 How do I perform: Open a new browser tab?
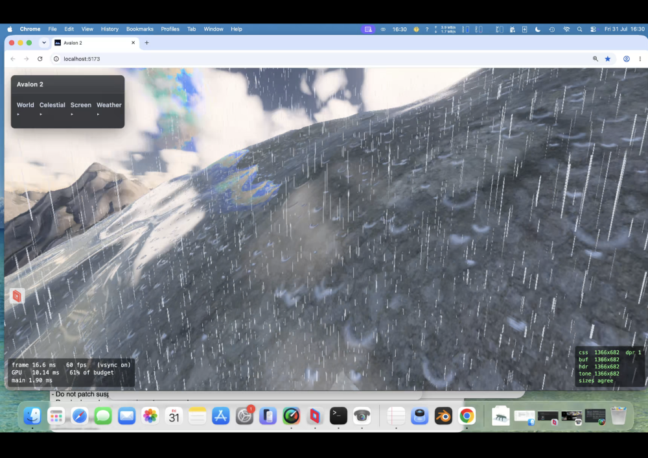(x=146, y=43)
